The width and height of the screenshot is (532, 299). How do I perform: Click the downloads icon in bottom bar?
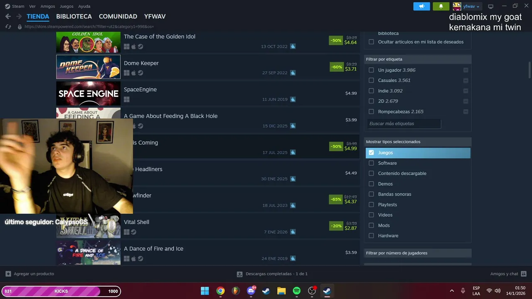click(239, 274)
